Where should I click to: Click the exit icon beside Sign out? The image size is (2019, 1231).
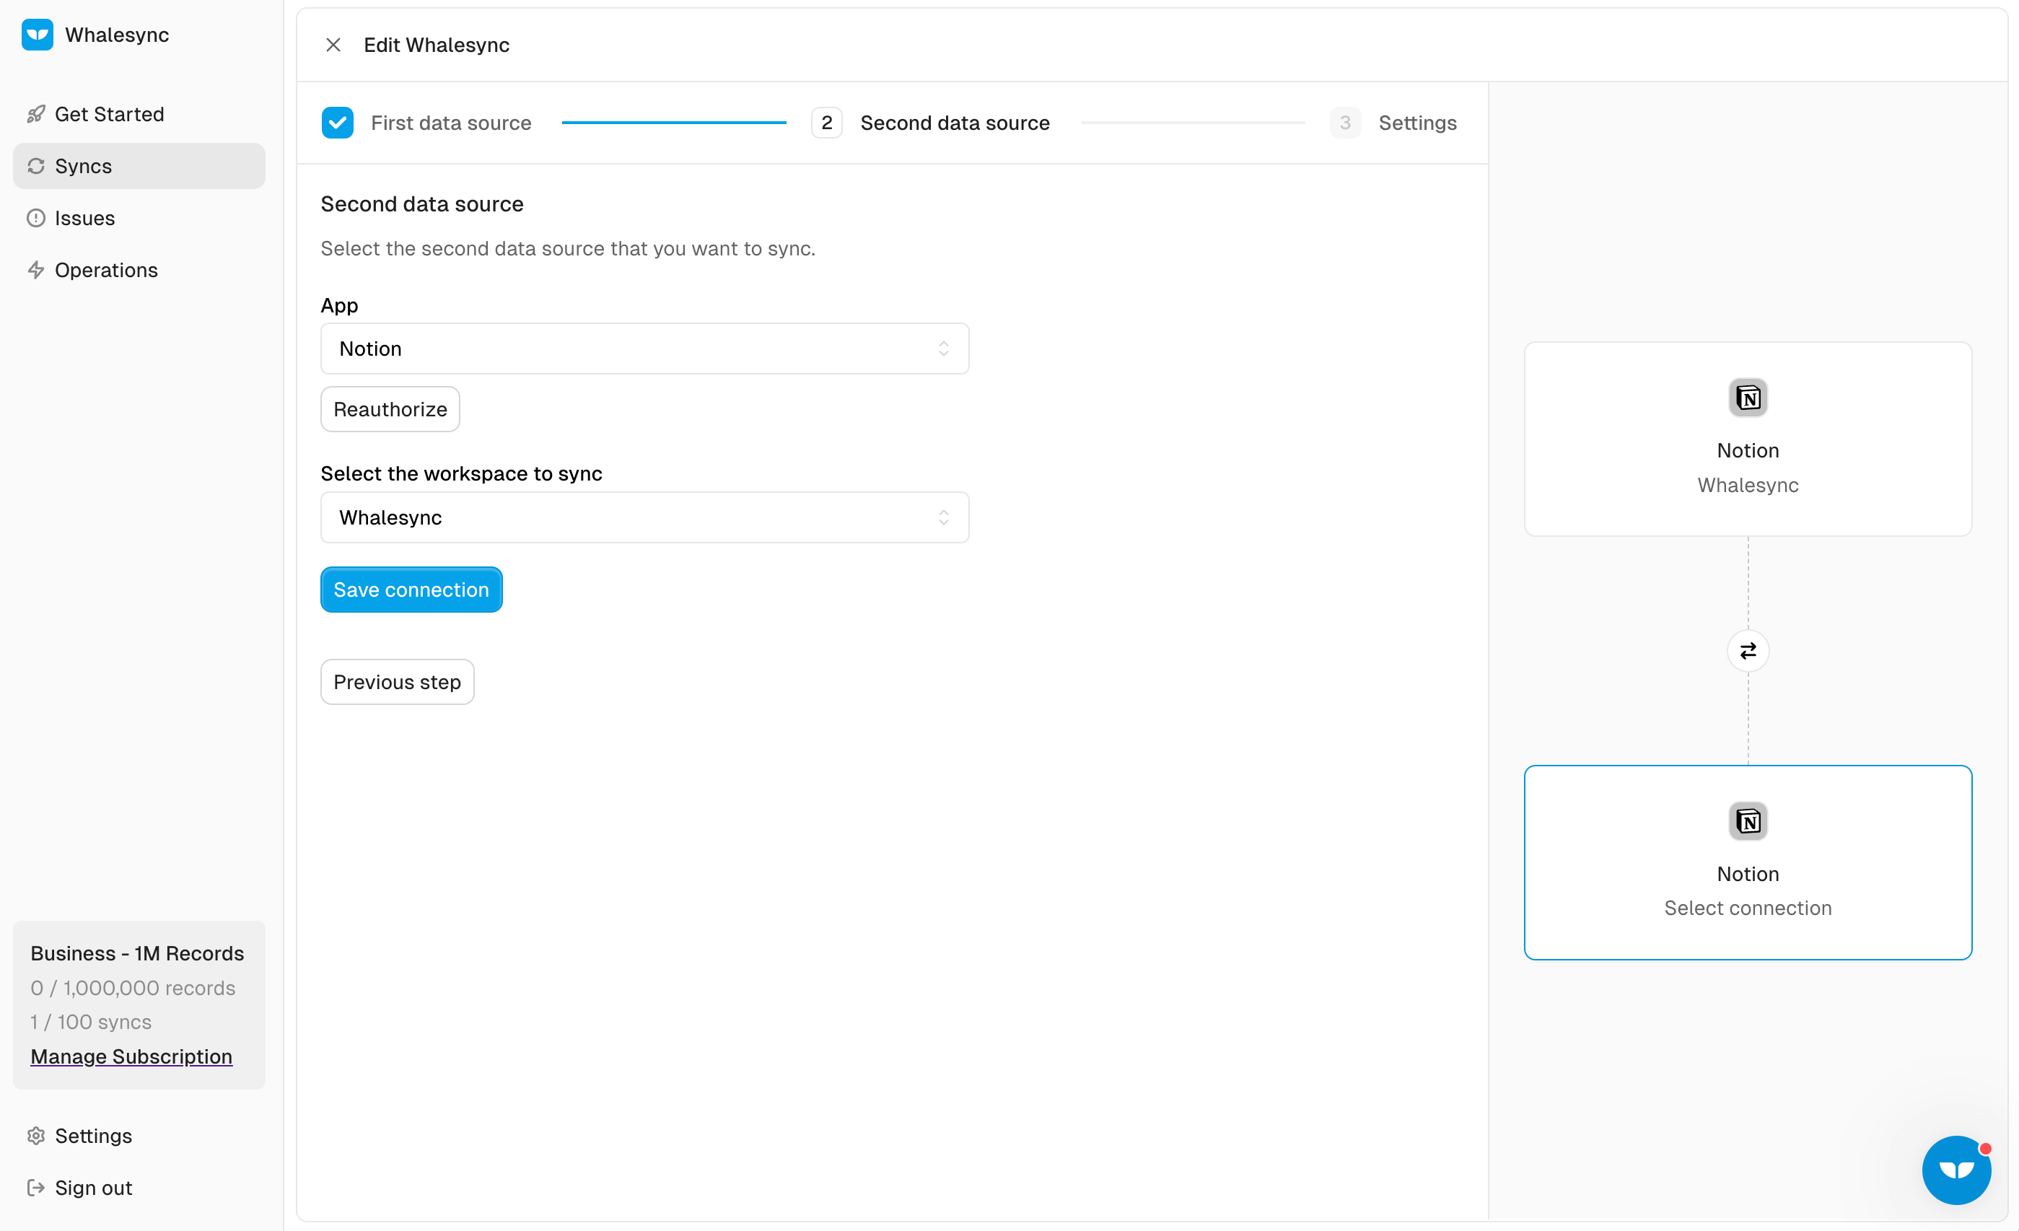coord(36,1188)
